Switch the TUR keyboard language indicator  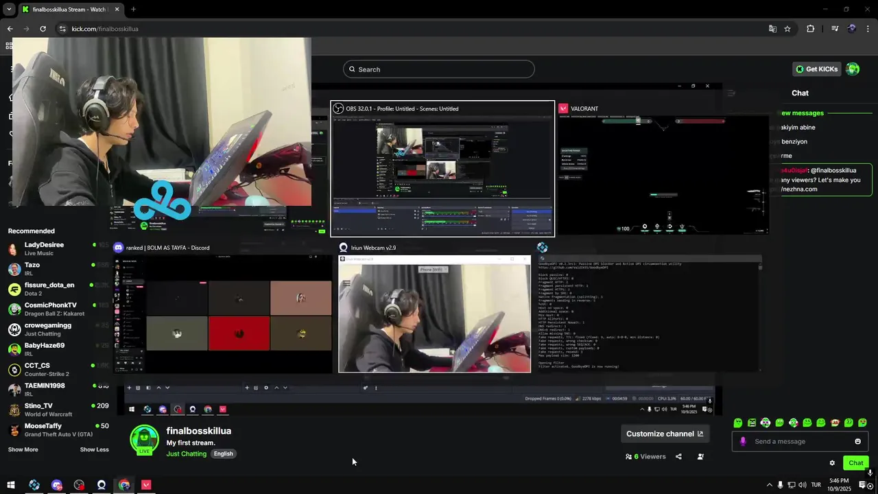(x=816, y=485)
